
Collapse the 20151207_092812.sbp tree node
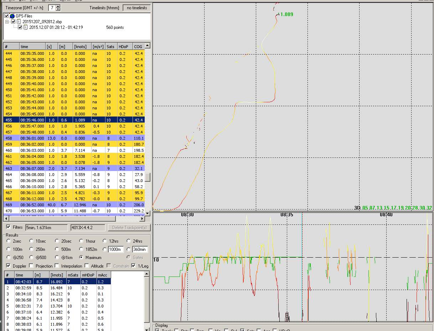[x=7, y=22]
